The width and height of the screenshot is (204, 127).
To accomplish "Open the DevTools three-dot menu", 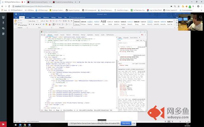I will tap(145, 35).
